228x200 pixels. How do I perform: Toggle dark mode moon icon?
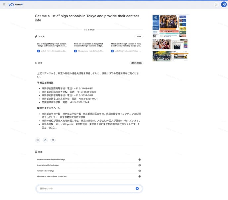(216, 5)
